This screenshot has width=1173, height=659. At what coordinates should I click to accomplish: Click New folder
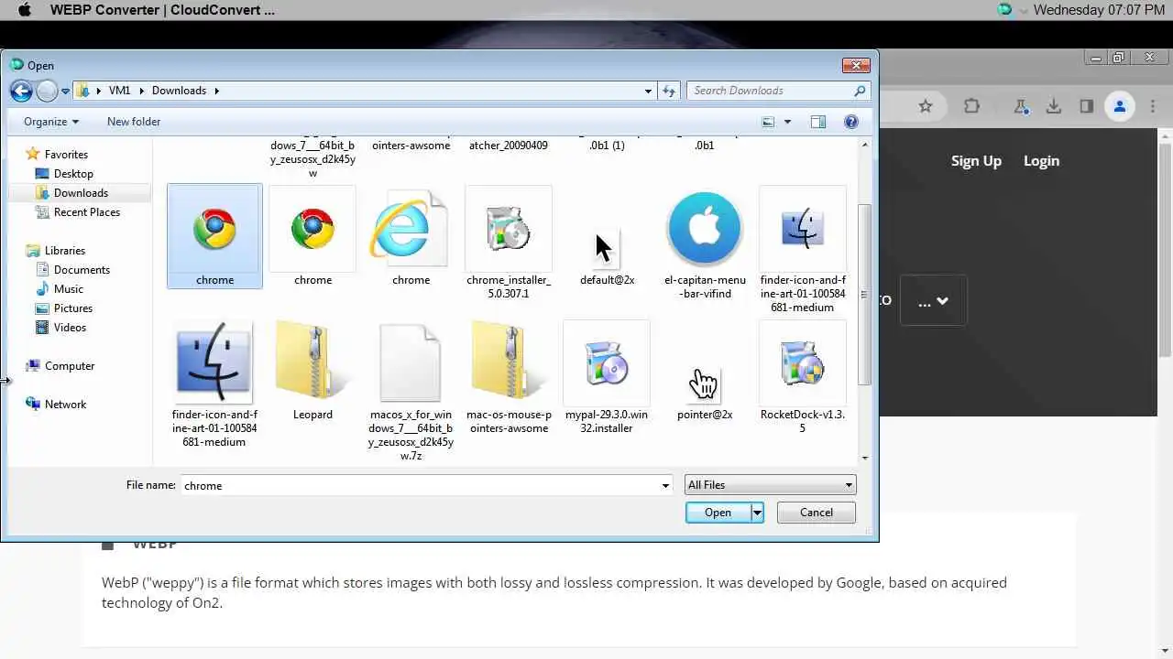point(134,122)
